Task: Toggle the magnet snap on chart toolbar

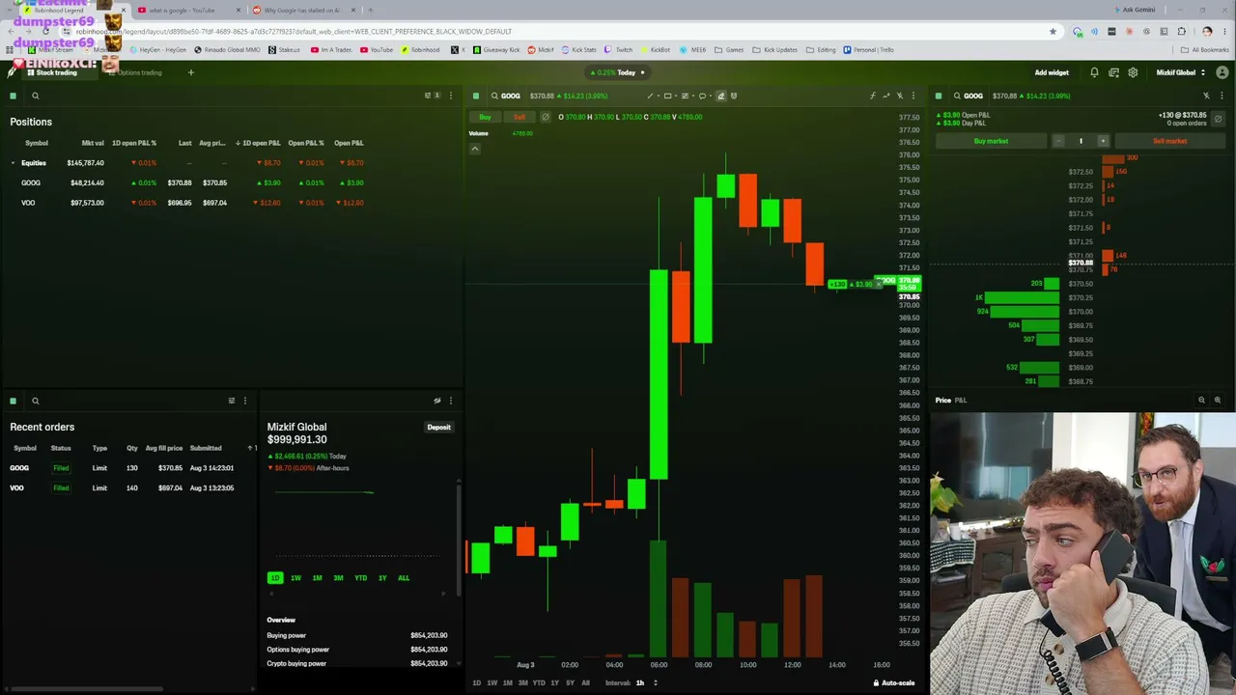Action: pos(734,96)
